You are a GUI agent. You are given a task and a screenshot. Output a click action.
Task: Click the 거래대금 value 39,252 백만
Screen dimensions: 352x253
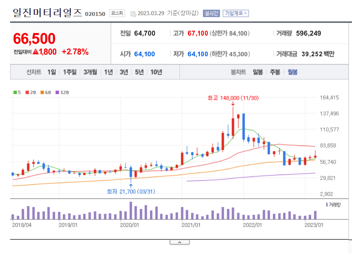point(318,54)
